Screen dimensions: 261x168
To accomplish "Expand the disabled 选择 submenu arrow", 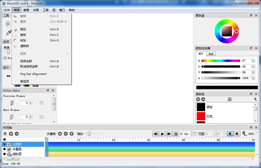I will (67, 53).
